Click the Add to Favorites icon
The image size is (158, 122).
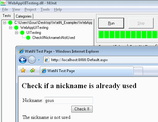pos(32,70)
